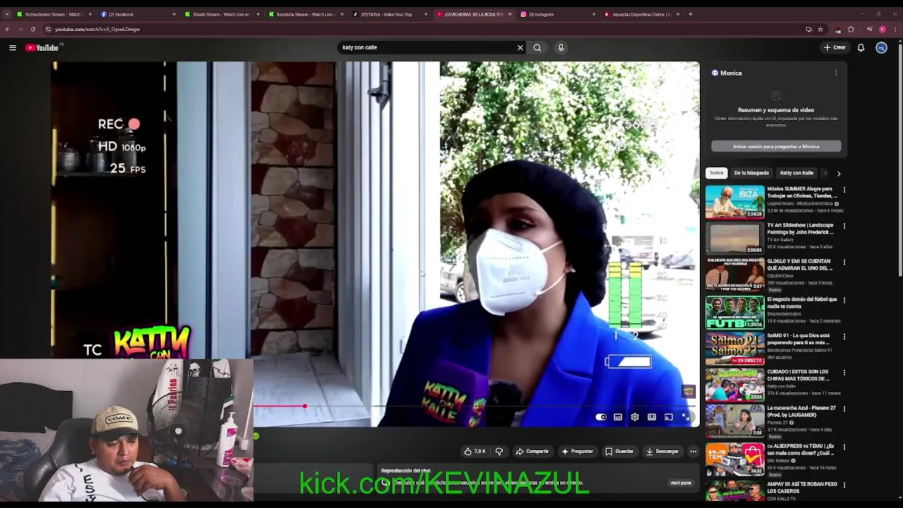Open options for La cucaracha Azul video
Viewport: 903px width, 508px height.
844,409
